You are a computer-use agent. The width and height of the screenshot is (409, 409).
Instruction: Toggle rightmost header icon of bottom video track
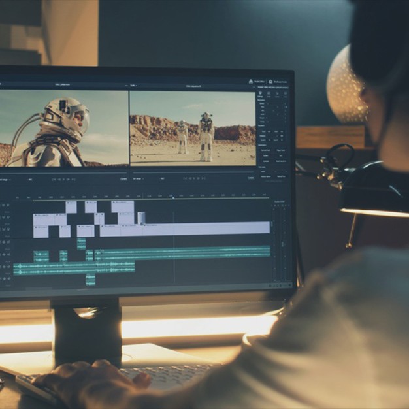8,229
